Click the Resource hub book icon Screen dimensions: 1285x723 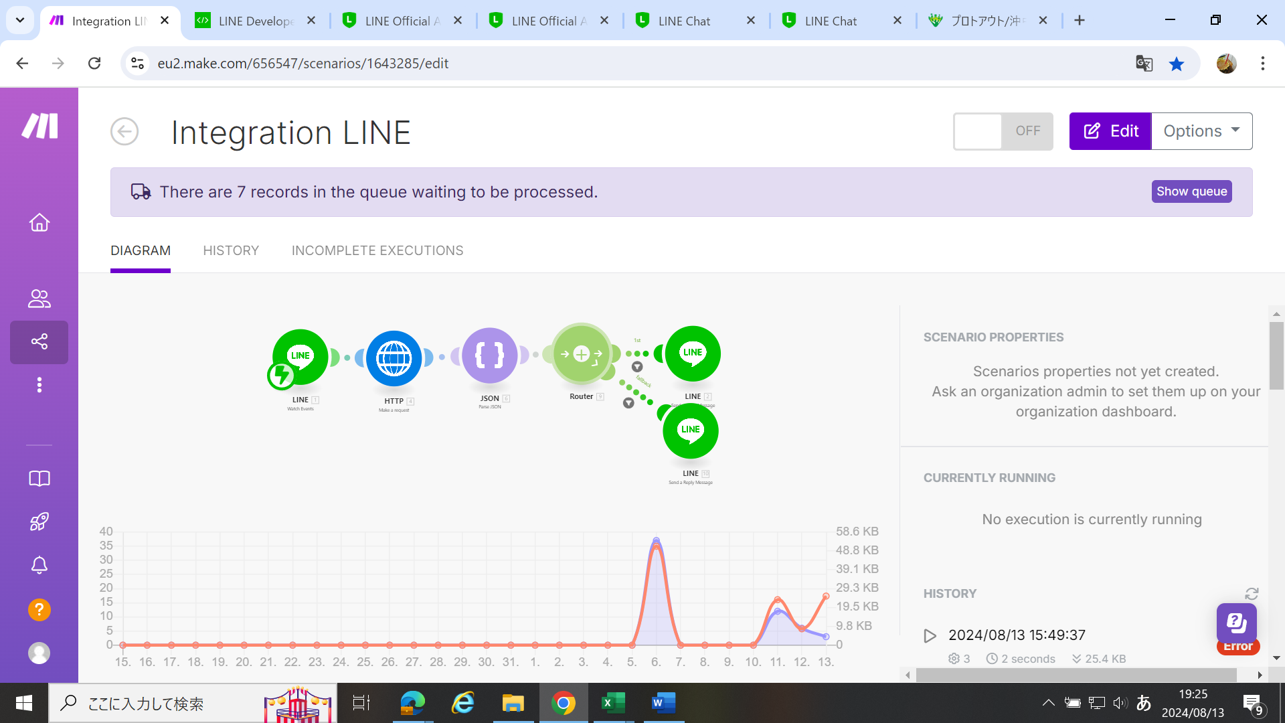[x=39, y=479]
